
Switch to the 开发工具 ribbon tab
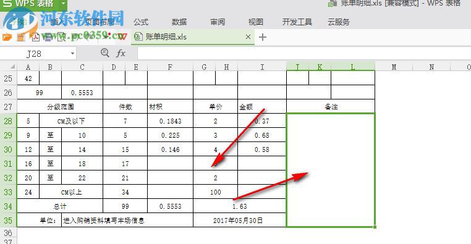[297, 22]
